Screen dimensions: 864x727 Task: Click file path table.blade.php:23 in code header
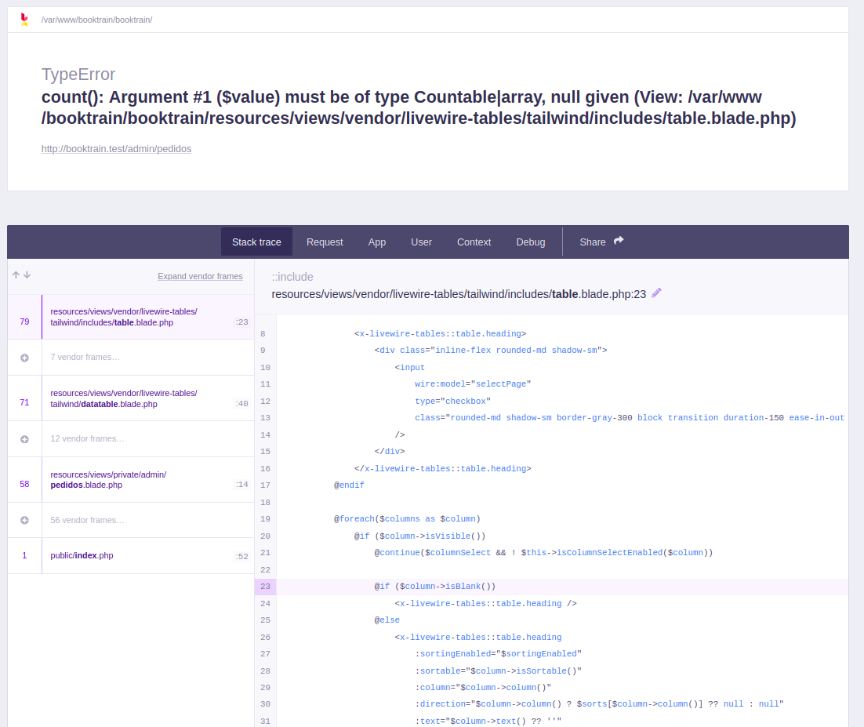(x=459, y=294)
